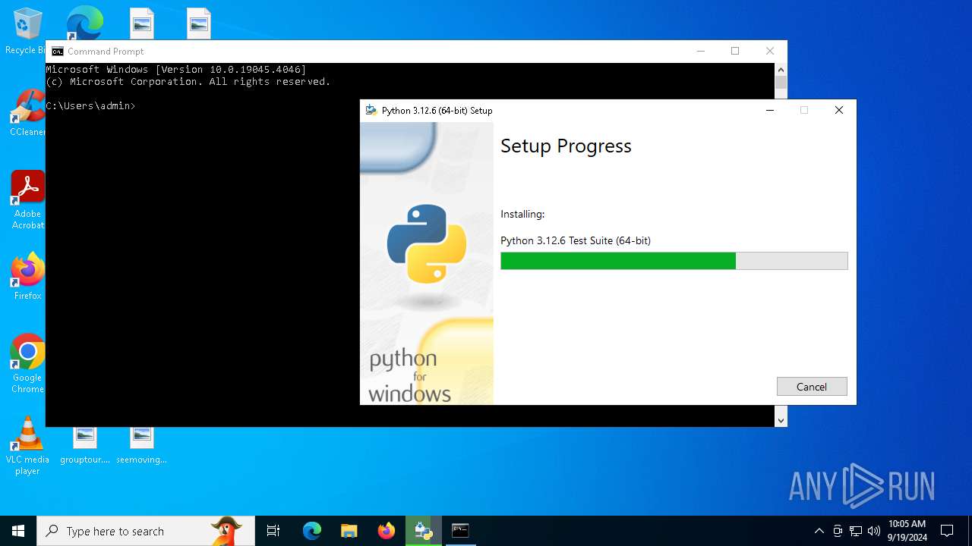Open the notification center icon
This screenshot has height=546, width=972.
click(947, 531)
